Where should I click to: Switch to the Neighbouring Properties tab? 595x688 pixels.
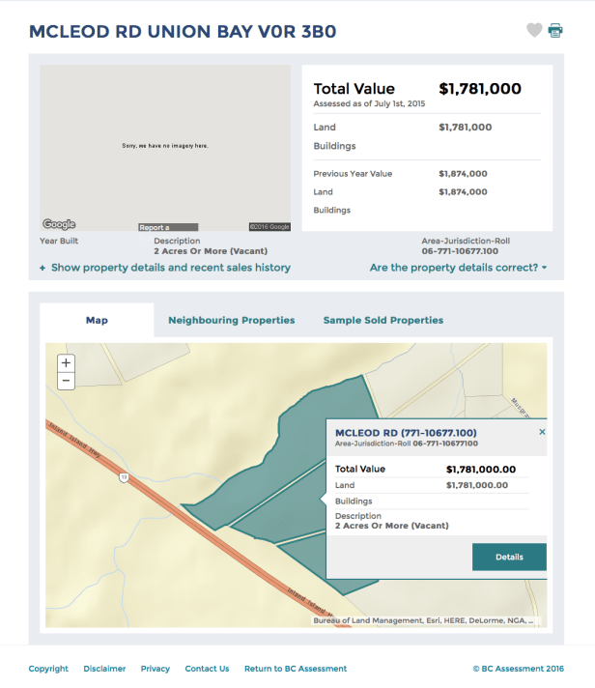point(232,320)
